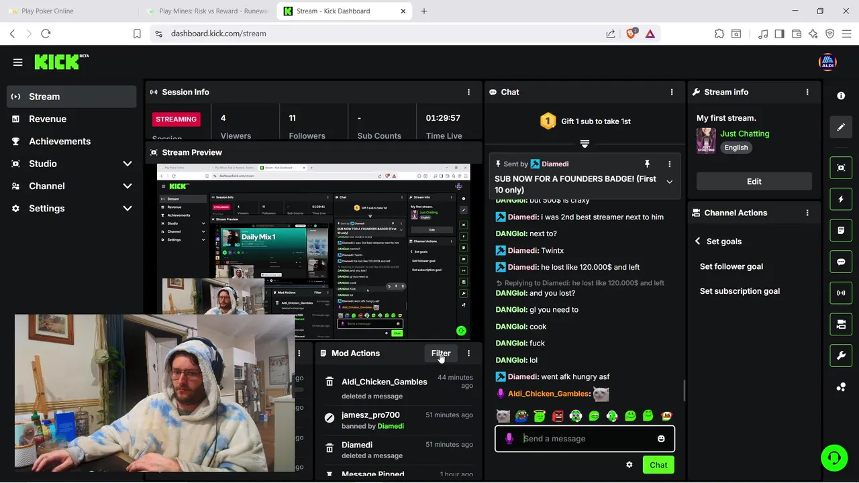
Task: Open a new browser tab
Action: (424, 11)
